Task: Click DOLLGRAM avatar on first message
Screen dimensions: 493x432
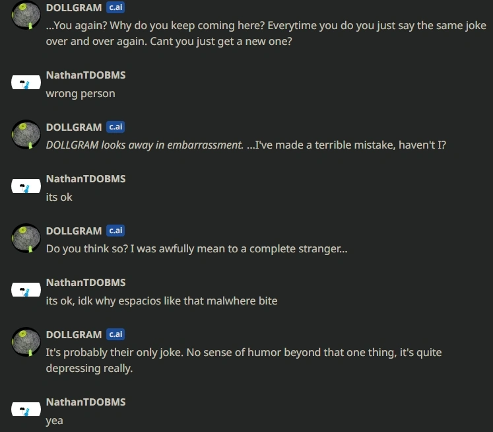Action: click(x=26, y=15)
